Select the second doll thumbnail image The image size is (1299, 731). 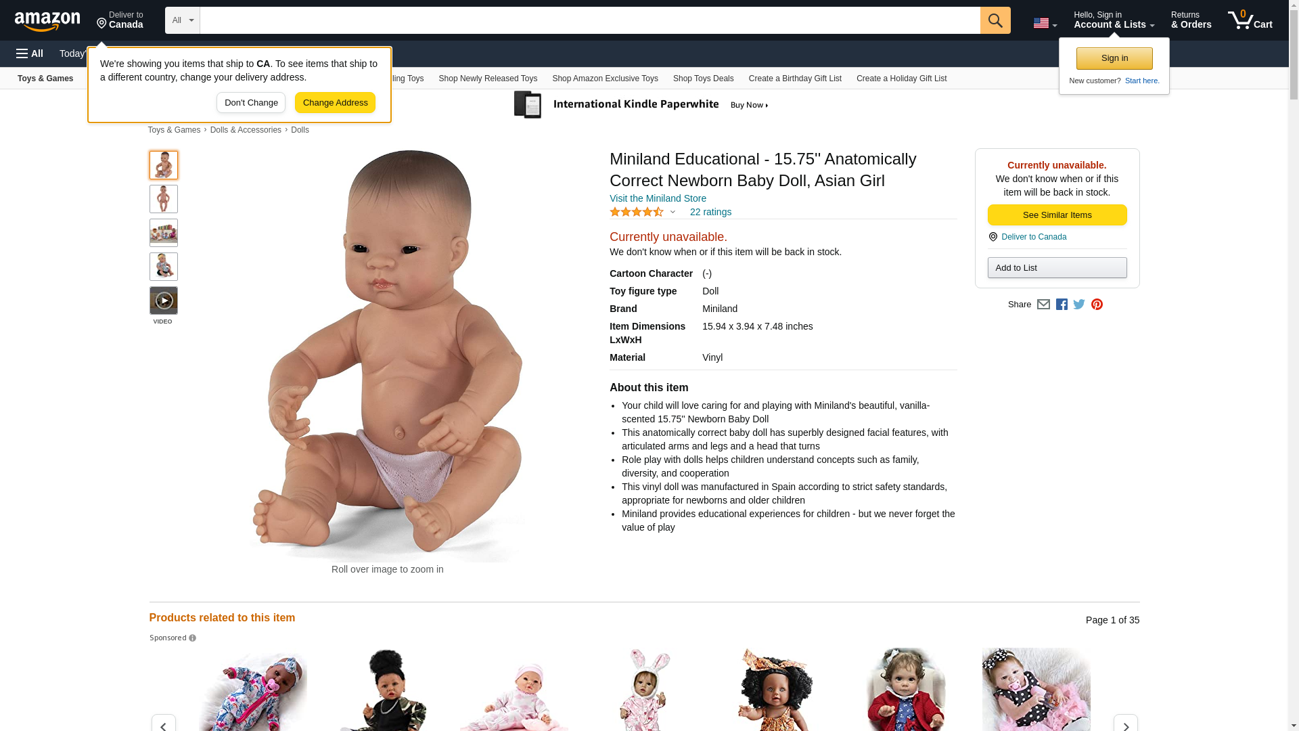[x=163, y=199]
